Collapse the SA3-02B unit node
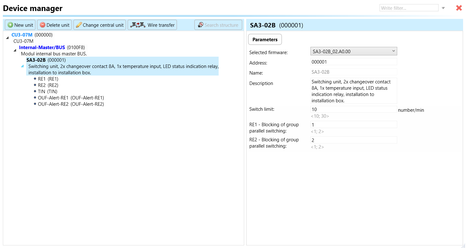Screen dimensions: 466x248 click(x=22, y=66)
